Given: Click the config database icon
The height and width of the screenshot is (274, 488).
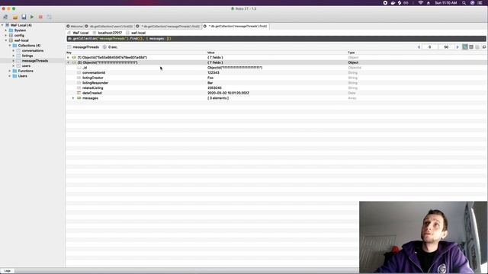Looking at the screenshot, I should (11, 36).
